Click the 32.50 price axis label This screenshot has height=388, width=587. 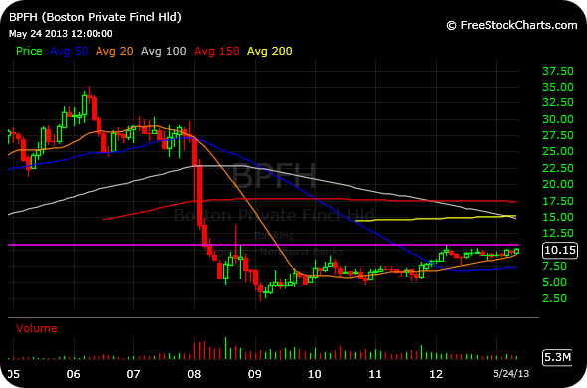(x=558, y=102)
